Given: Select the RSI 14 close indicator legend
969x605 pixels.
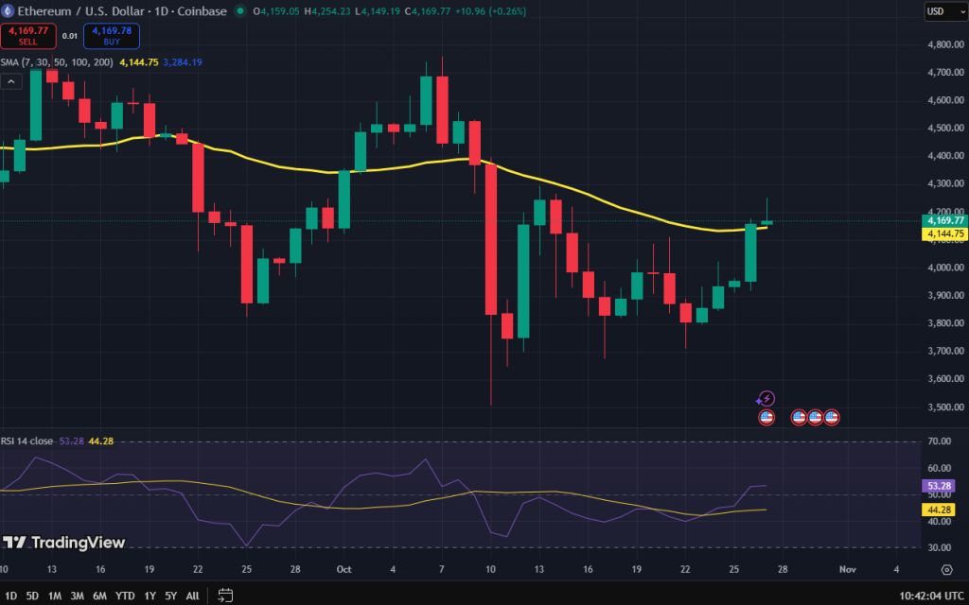Looking at the screenshot, I should (x=27, y=441).
